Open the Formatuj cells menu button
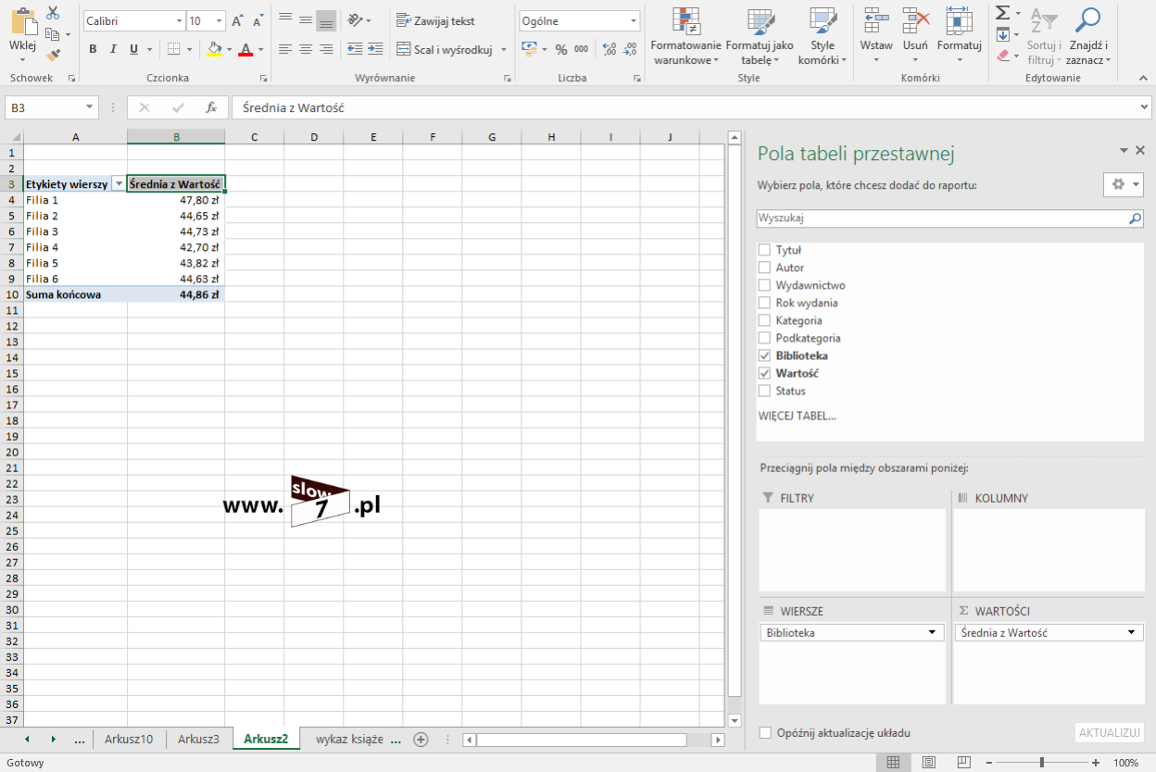The image size is (1156, 772). point(959,37)
